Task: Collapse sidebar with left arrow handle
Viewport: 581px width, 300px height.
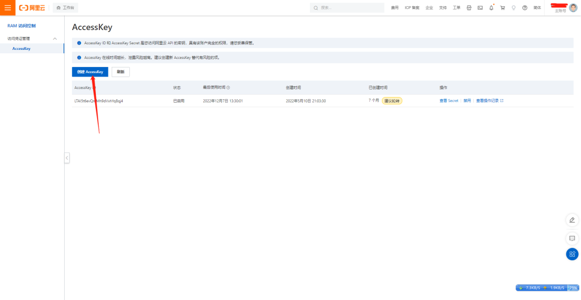Action: [67, 158]
